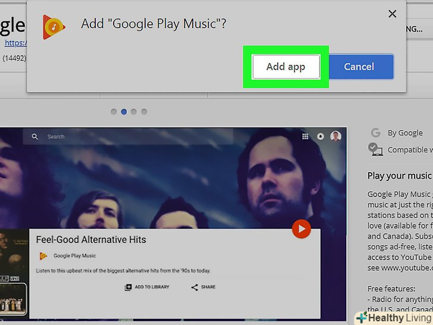The image size is (433, 325).
Task: Select the first carousel dot
Action: [x=114, y=112]
